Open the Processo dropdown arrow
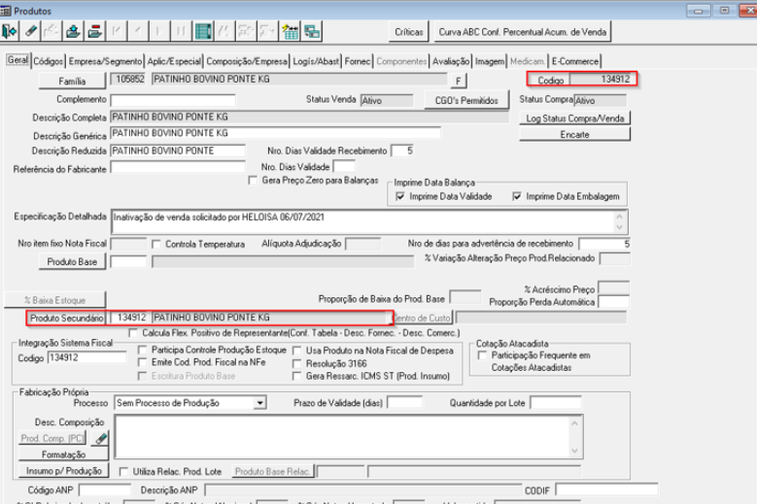Screen dimensions: 757x504 pyautogui.click(x=259, y=403)
